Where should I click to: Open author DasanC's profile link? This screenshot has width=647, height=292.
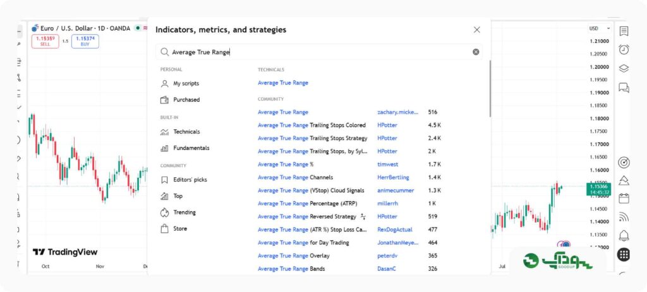(387, 269)
